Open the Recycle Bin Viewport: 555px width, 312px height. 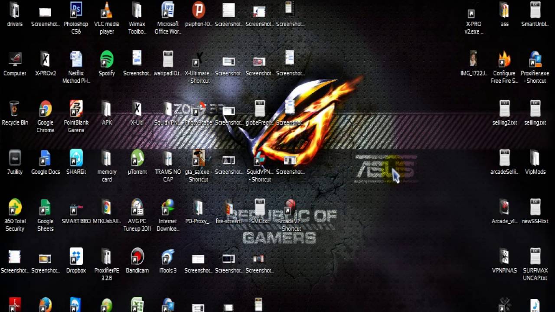coord(15,109)
